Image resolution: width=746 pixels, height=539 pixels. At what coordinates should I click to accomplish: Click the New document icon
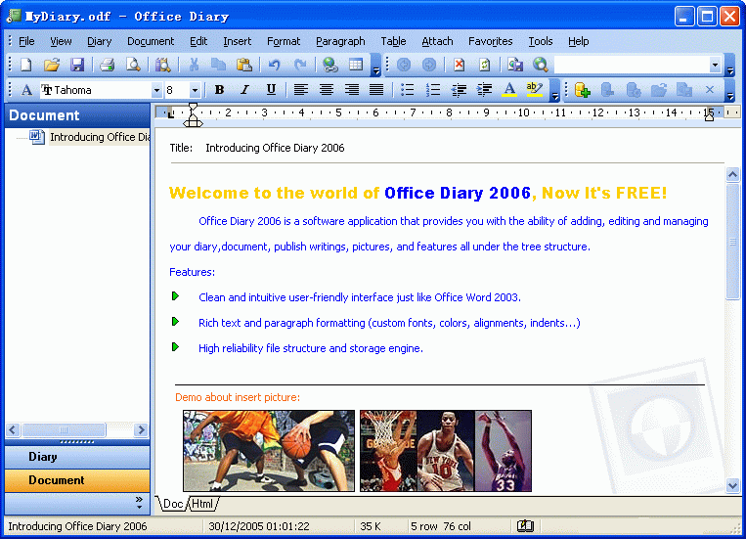(26, 65)
